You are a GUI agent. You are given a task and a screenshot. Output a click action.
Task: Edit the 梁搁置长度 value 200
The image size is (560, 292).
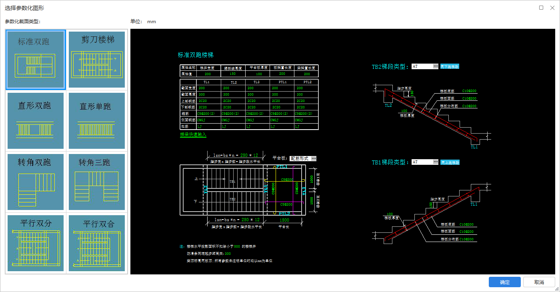coord(307,74)
